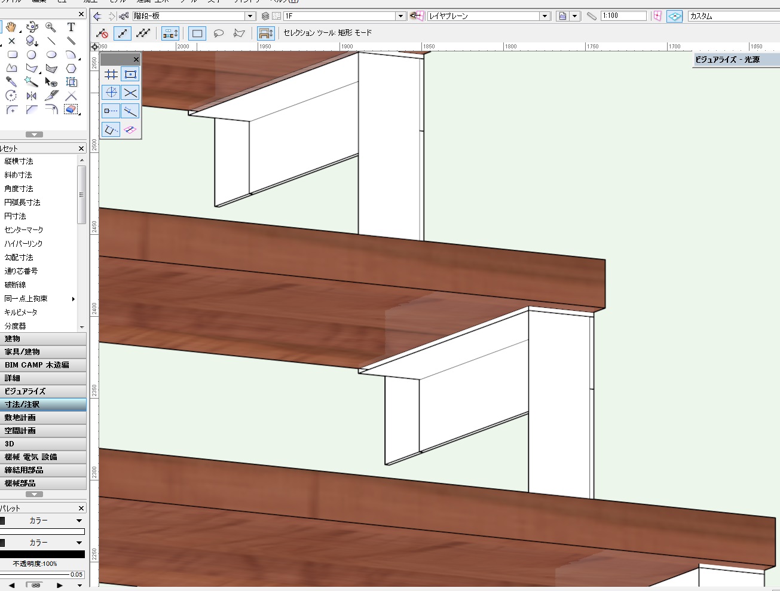Click the 1:100 layer scale field
Screen dimensions: 780x591
pos(623,16)
